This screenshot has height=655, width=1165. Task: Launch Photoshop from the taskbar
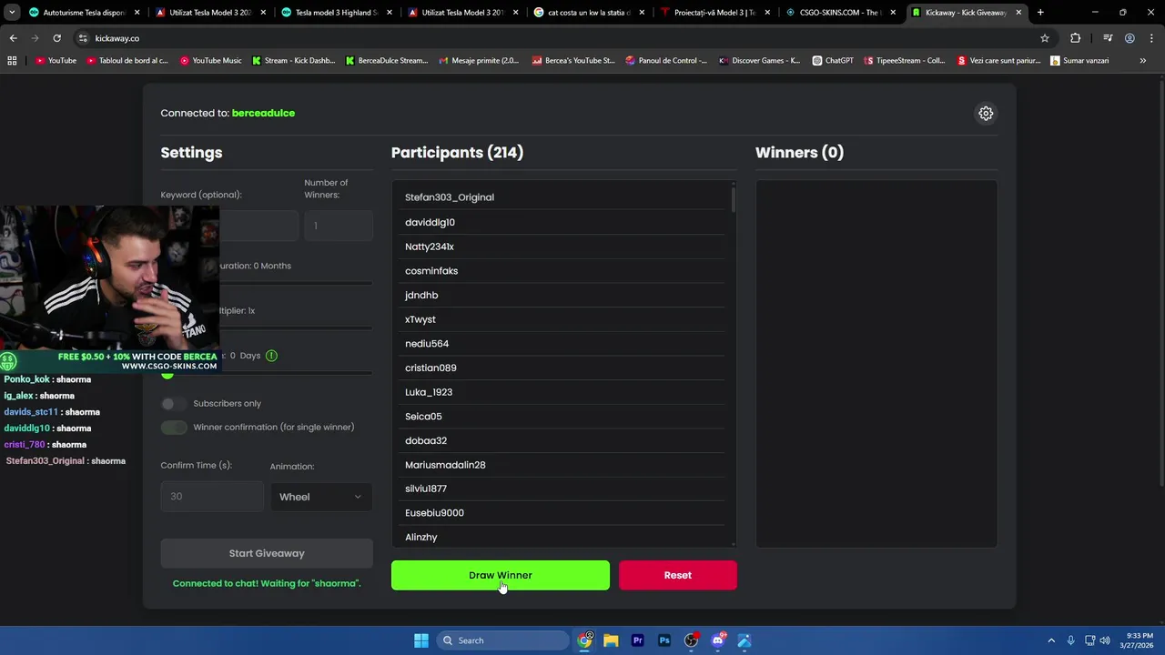pyautogui.click(x=664, y=640)
